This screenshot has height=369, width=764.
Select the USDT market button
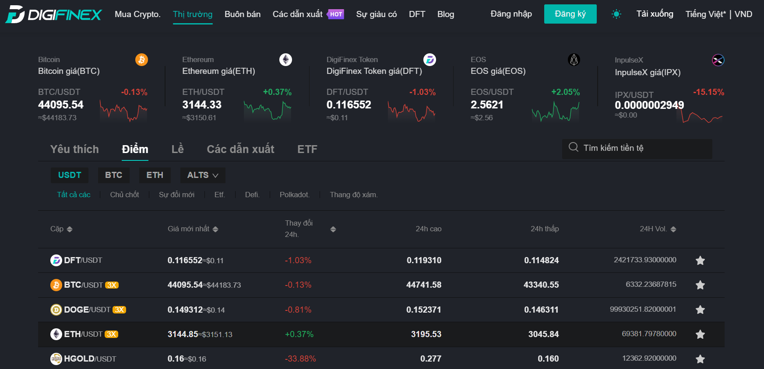click(x=70, y=175)
